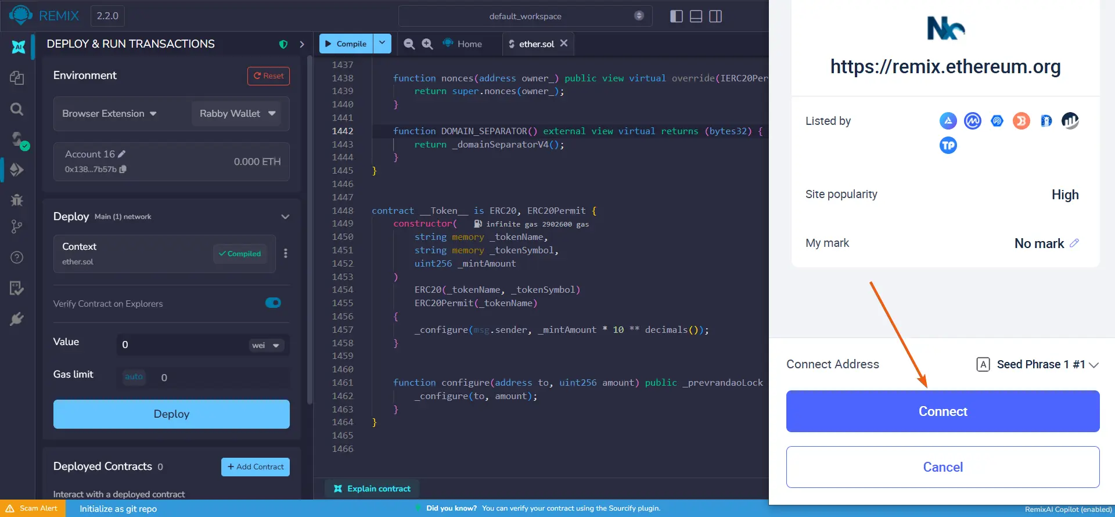Cancel the wallet connection request

(x=943, y=467)
